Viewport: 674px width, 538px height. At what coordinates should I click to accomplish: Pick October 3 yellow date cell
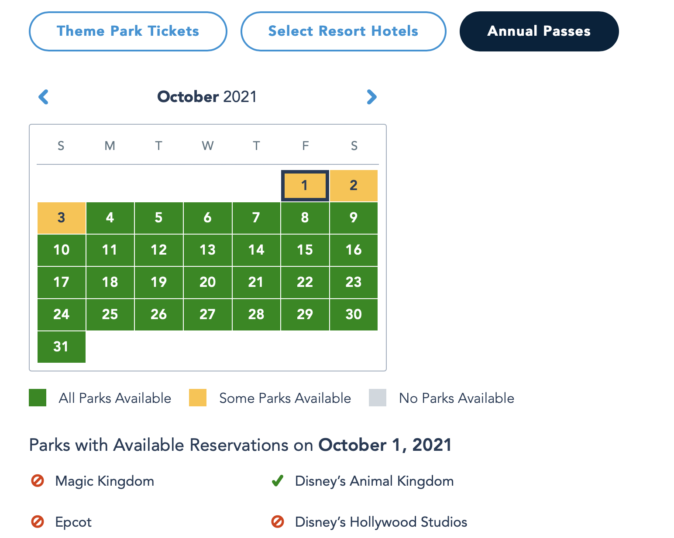pos(61,218)
